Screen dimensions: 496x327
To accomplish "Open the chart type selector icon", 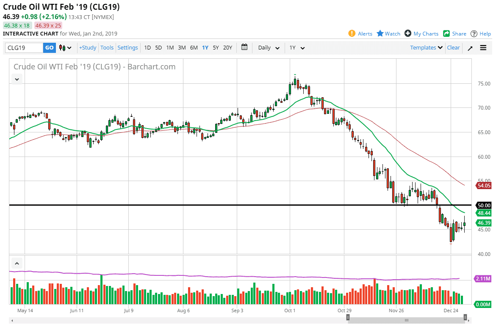I will click(x=61, y=47).
